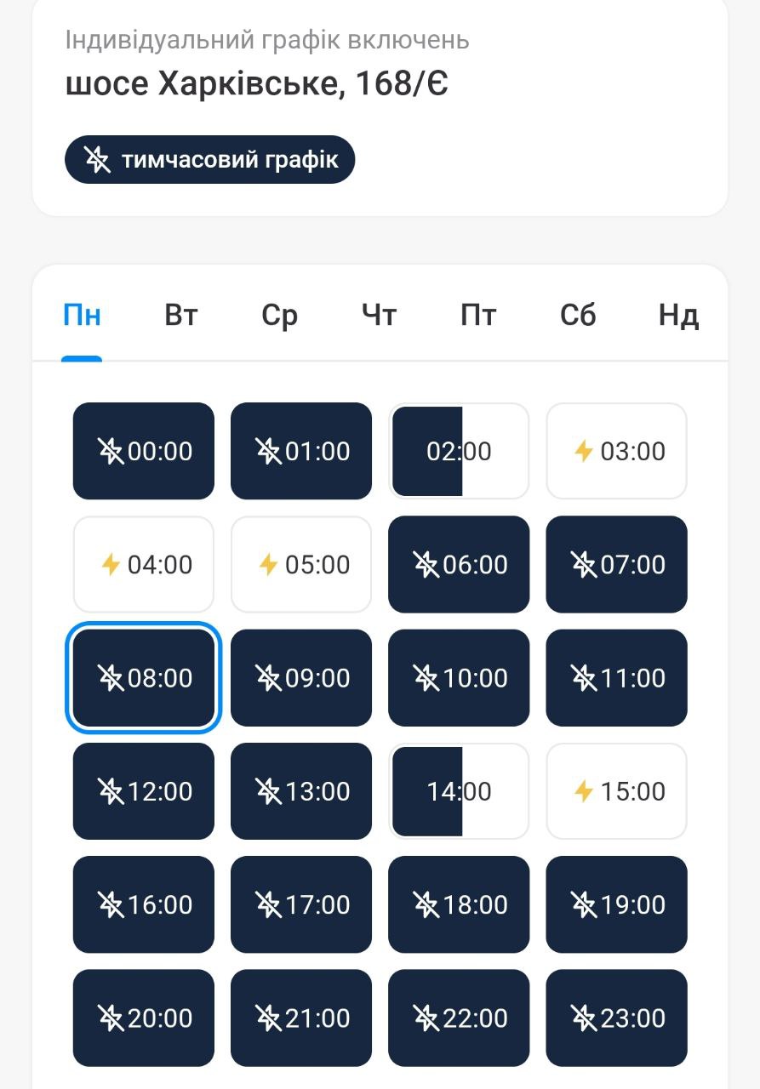Tap the half-filled 02:00 hour slot
This screenshot has width=760, height=1089.
tap(459, 451)
